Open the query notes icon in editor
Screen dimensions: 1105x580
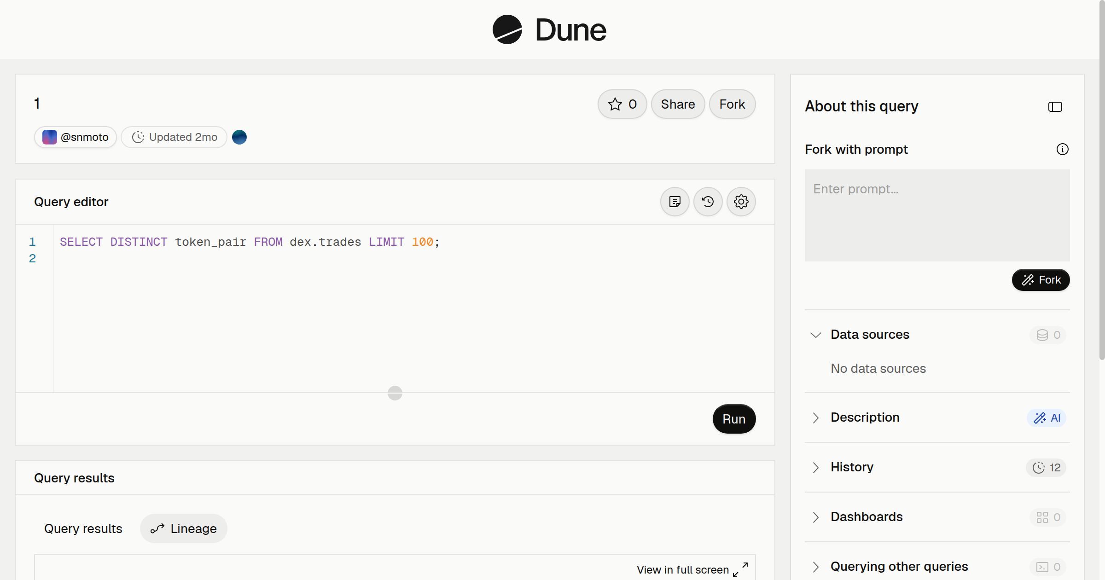[675, 202]
